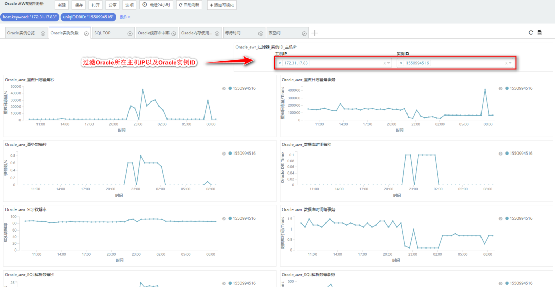Toggle legend arrow on SQL解析数每秒 chart
Screen dimensions: 555x287
click(x=224, y=283)
